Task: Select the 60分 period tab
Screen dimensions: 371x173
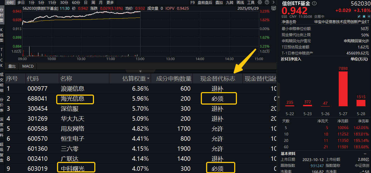Action: (x=76, y=3)
